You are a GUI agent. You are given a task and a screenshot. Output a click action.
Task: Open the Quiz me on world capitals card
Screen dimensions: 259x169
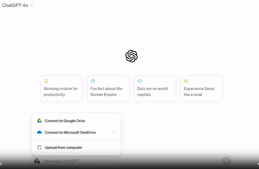click(x=155, y=89)
